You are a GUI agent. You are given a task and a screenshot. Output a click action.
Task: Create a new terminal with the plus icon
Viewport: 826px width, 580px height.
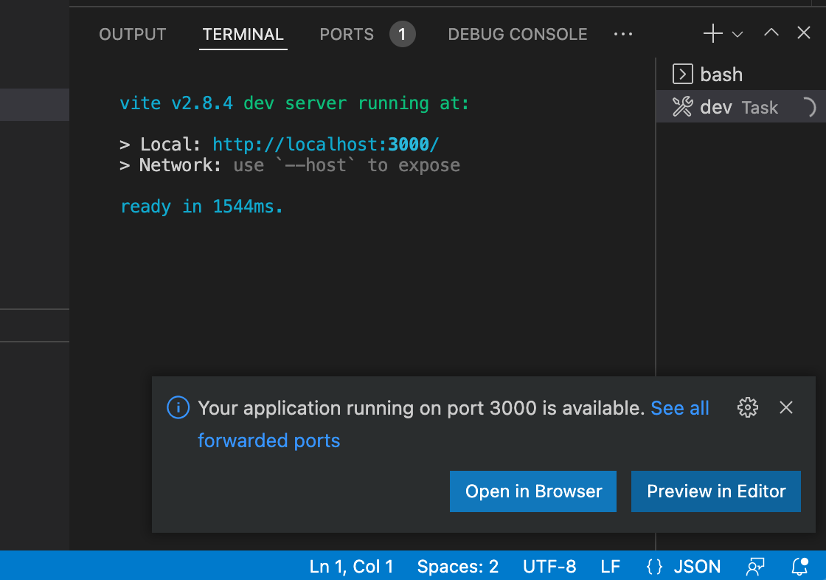[x=712, y=33]
